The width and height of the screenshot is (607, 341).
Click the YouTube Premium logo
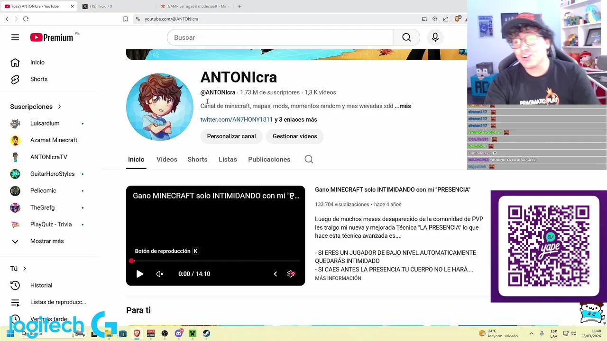tap(52, 37)
